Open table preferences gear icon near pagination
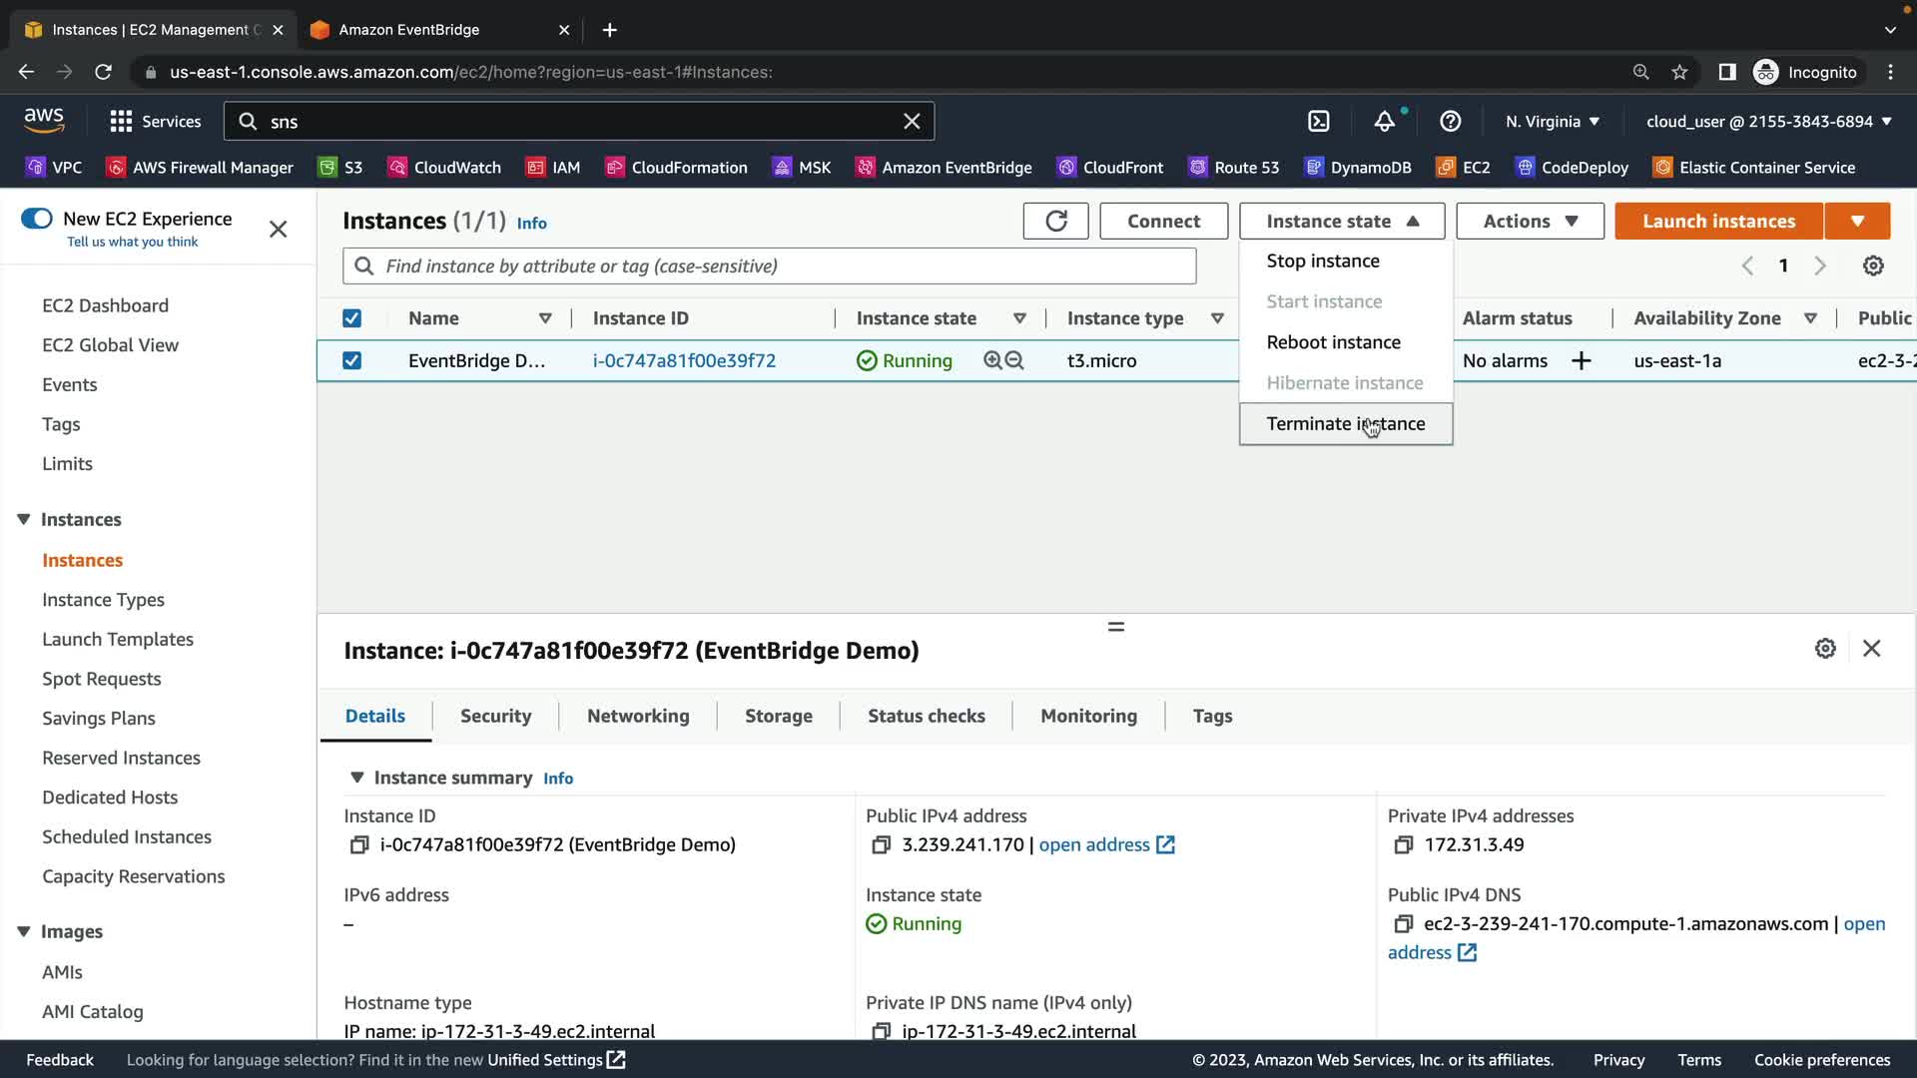This screenshot has width=1917, height=1078. 1873,266
